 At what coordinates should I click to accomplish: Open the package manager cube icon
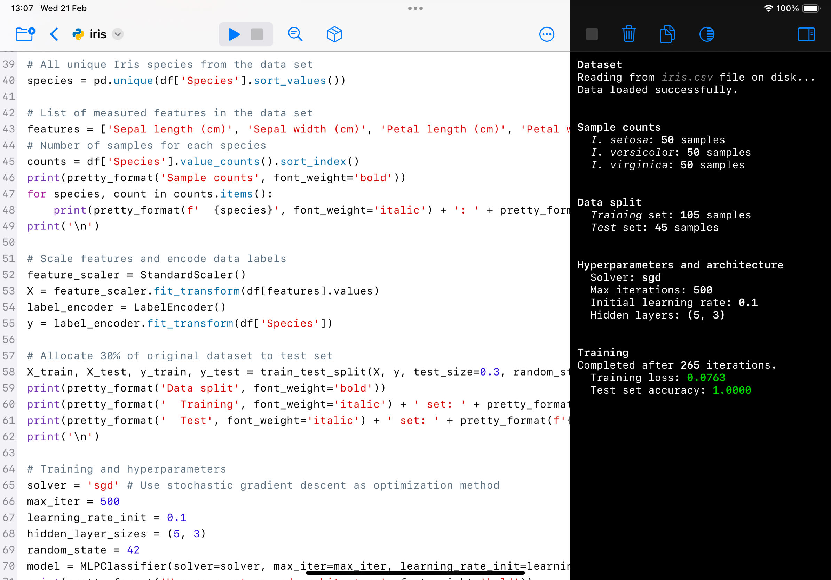point(334,34)
